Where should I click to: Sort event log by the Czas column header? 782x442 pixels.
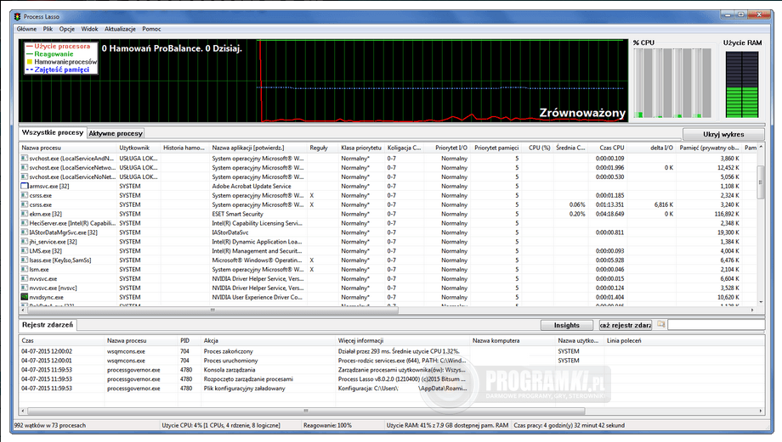coord(62,340)
